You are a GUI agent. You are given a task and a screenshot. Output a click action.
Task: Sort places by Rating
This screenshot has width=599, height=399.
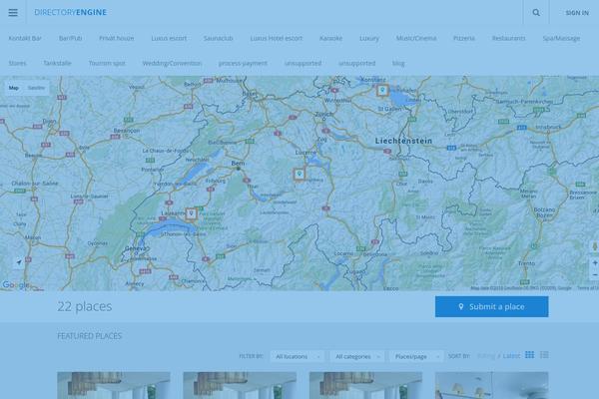point(486,356)
